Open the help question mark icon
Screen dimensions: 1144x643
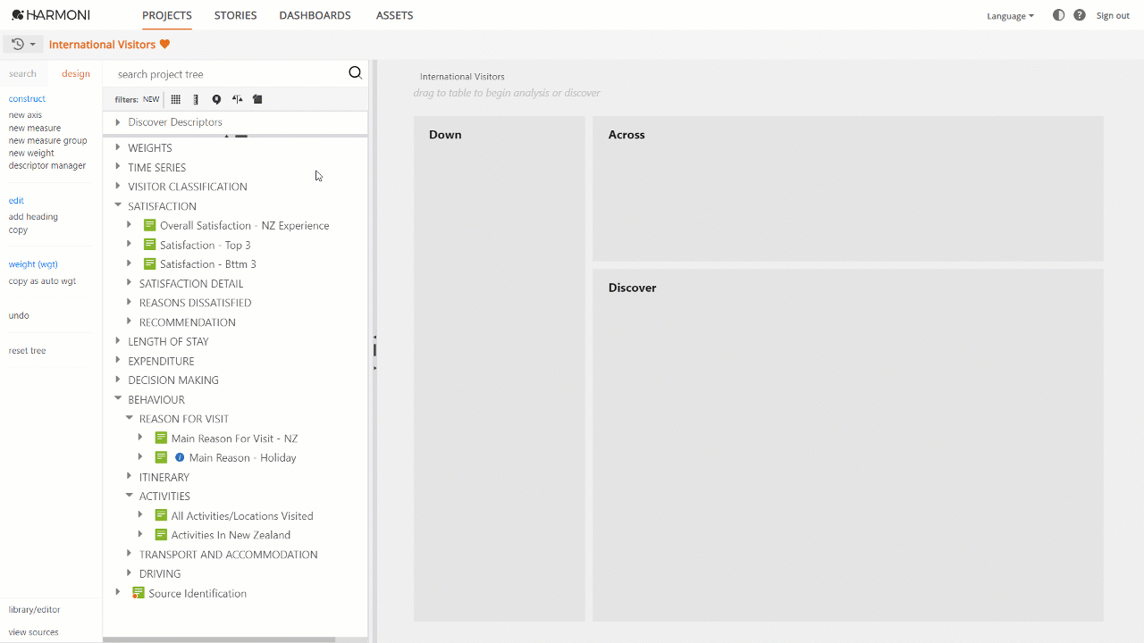pyautogui.click(x=1080, y=15)
